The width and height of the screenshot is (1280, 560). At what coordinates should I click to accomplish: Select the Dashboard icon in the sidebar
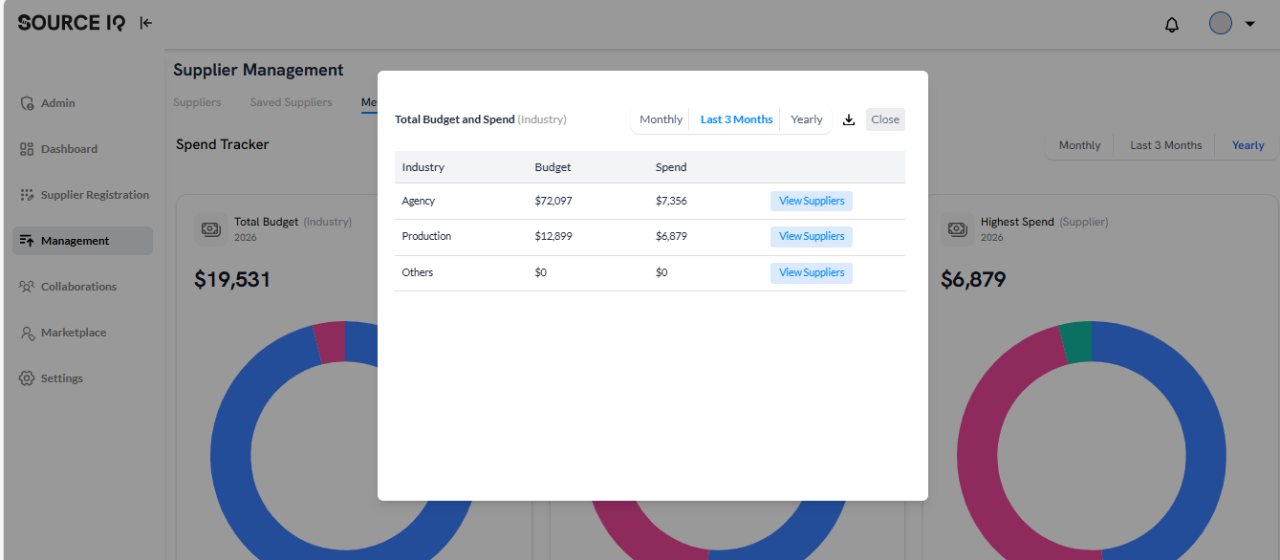click(26, 148)
